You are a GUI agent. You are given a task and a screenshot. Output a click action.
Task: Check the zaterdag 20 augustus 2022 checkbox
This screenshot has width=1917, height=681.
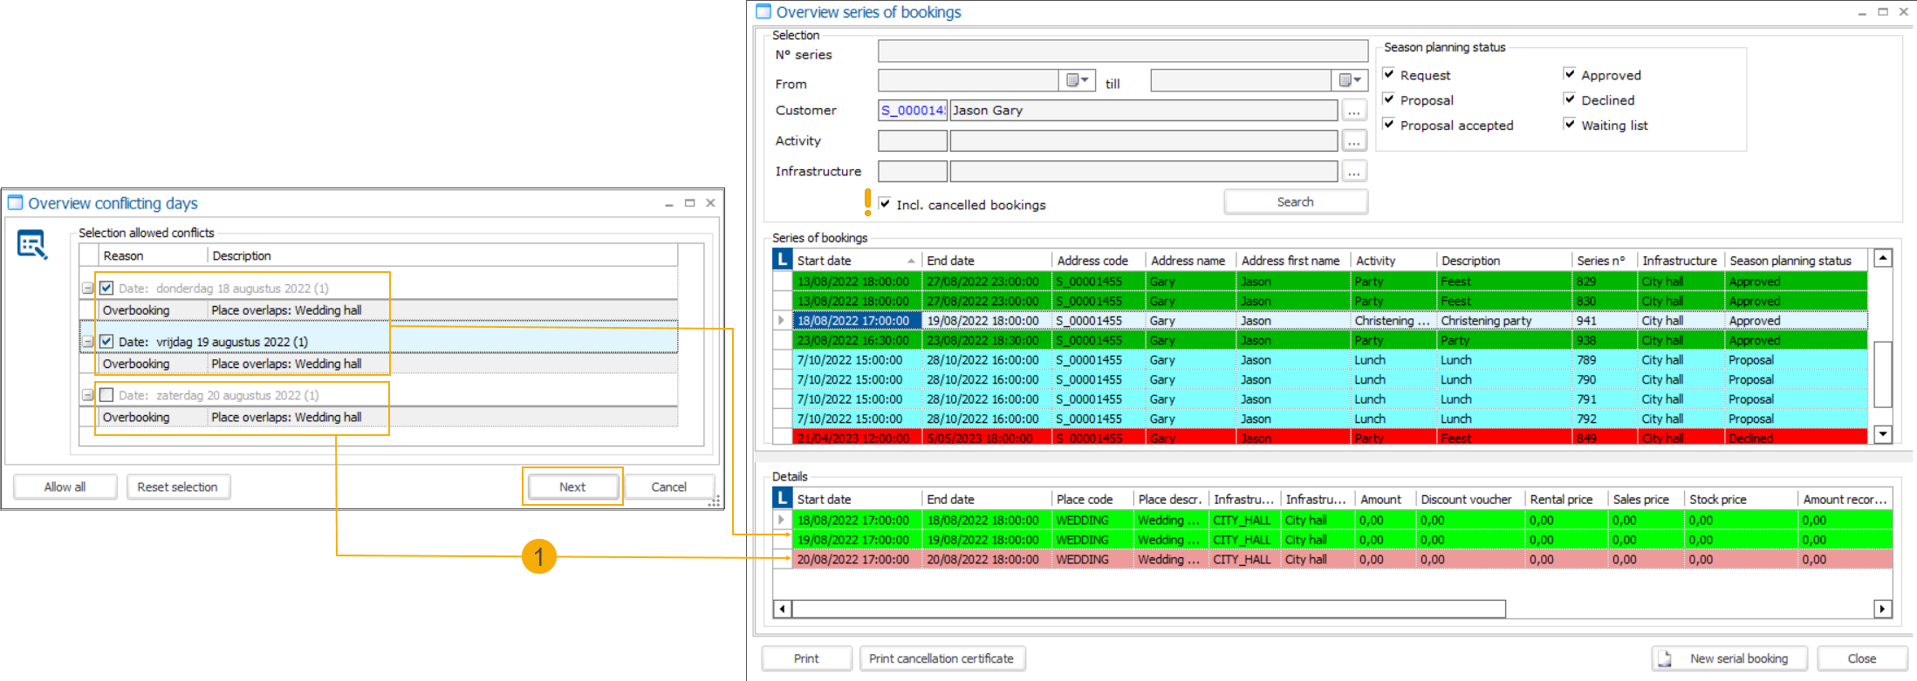tap(106, 395)
